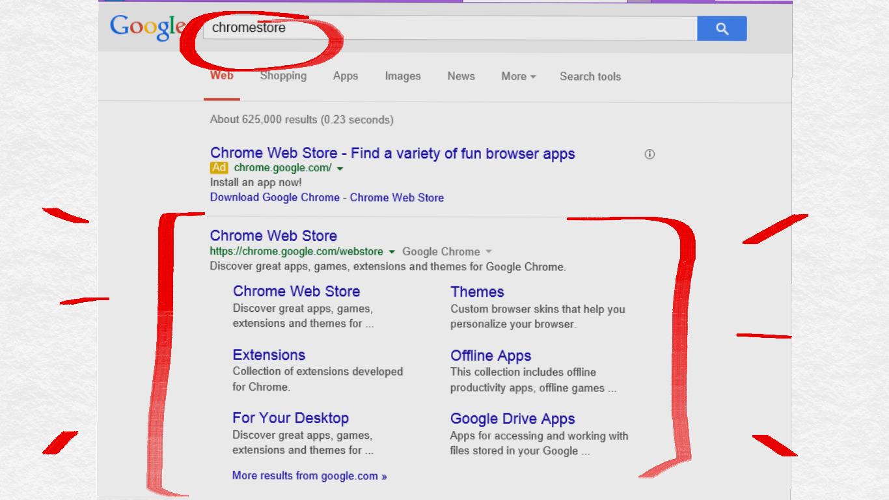Click the 'Install an app now!' ad text

[x=256, y=182]
